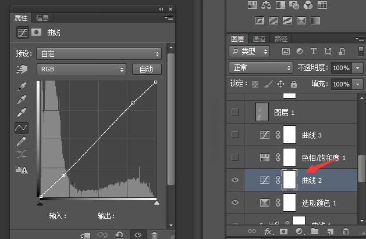Add an Invert adjustment
The height and width of the screenshot is (239, 366).
[260, 21]
